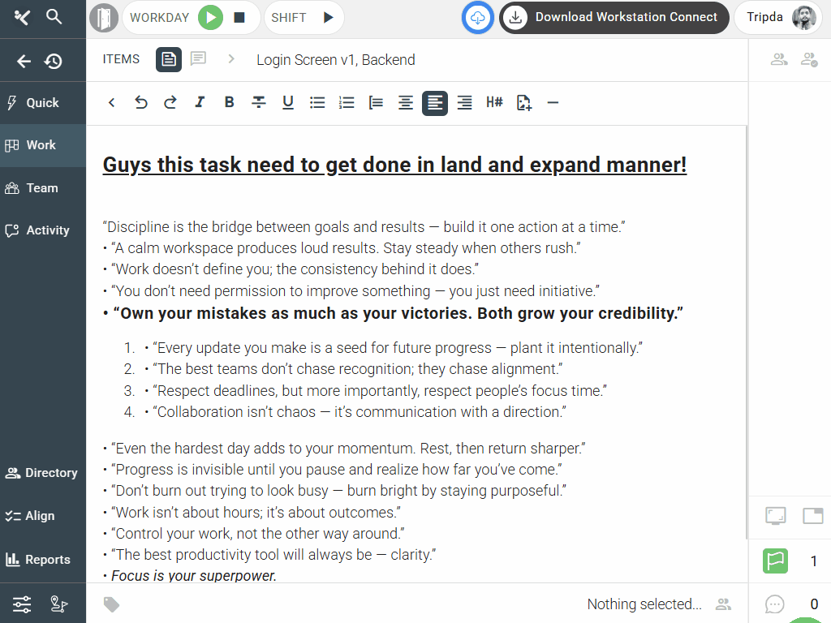Start the Shift play button
This screenshot has height=623, width=831.
coord(328,18)
